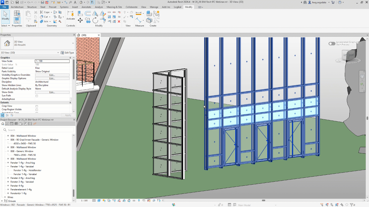
Task: Toggle the Accelerated Graphics tech preview switch
Action: [332, 44]
